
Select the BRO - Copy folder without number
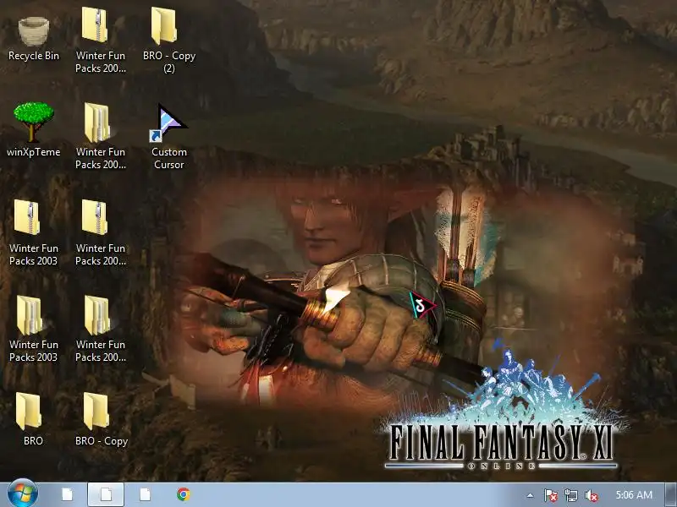click(101, 418)
